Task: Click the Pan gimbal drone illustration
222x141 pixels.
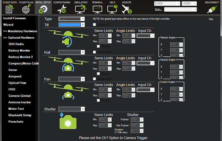Action: point(68,91)
